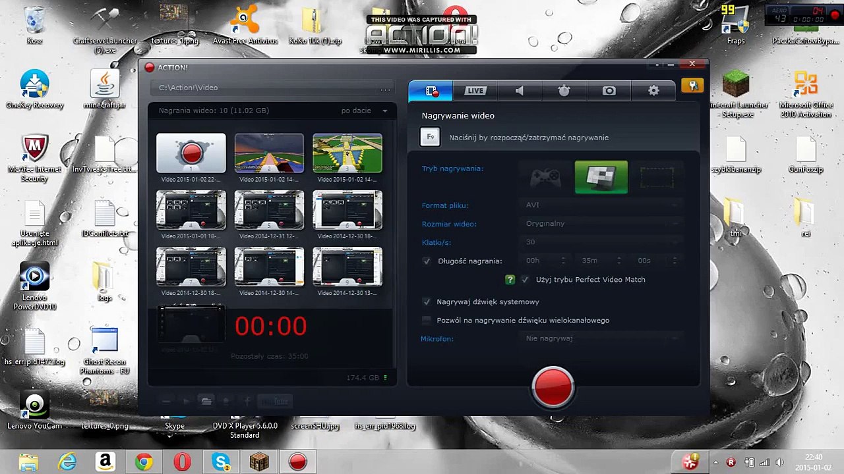Select the minecraft.jar desktop file

pyautogui.click(x=105, y=90)
